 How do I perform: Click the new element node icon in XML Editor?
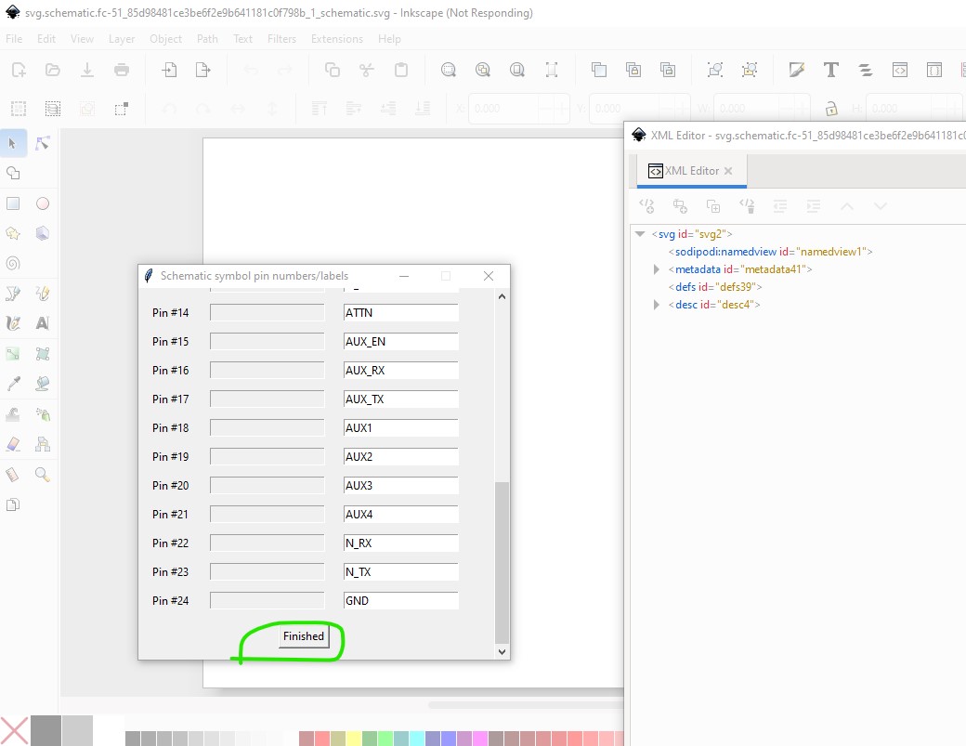[x=646, y=205]
